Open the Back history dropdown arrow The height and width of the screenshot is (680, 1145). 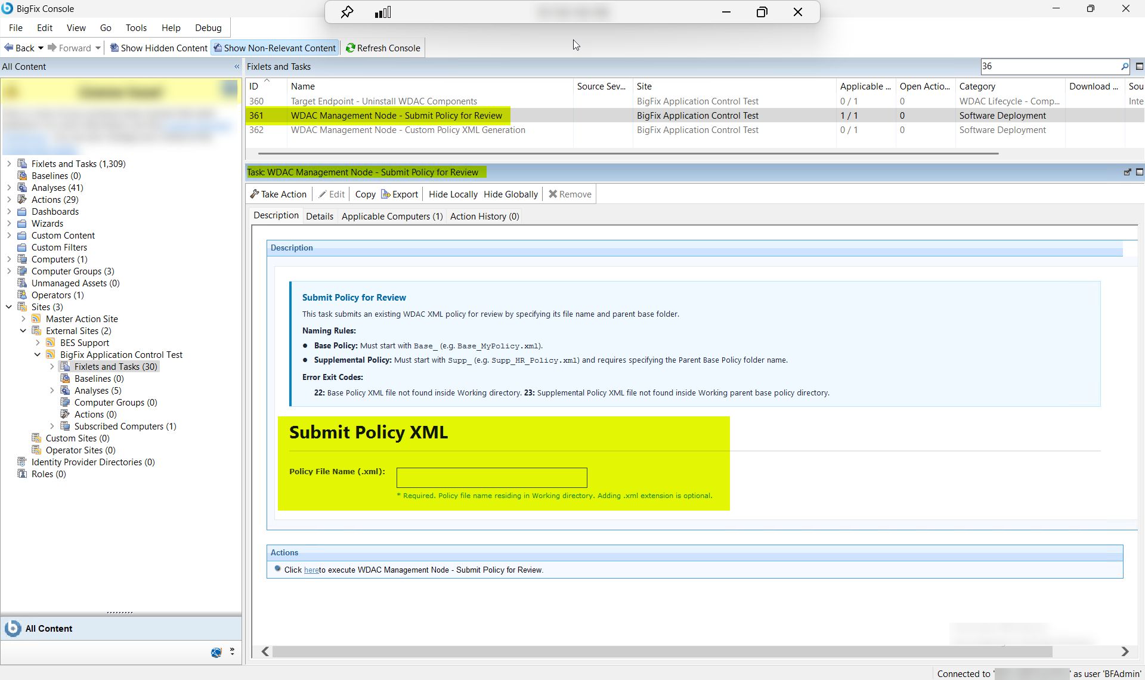[x=41, y=48]
